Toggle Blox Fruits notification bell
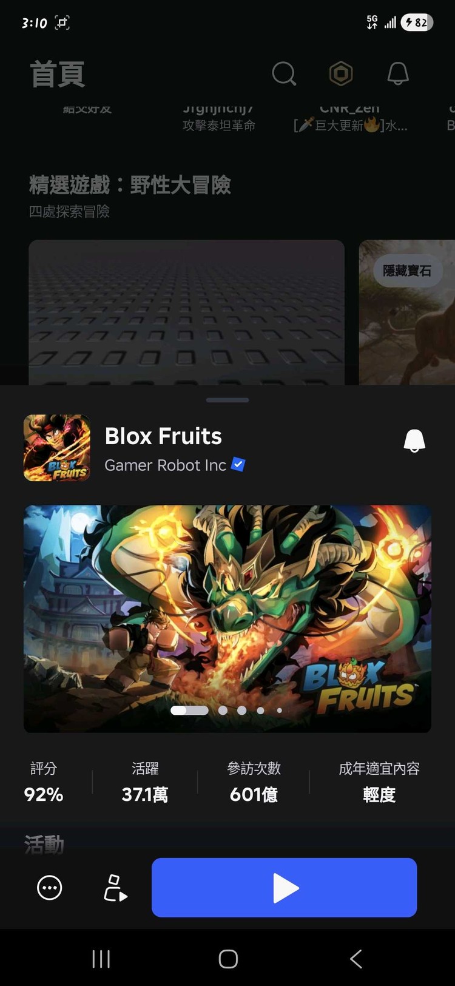This screenshot has height=986, width=455. (x=414, y=441)
